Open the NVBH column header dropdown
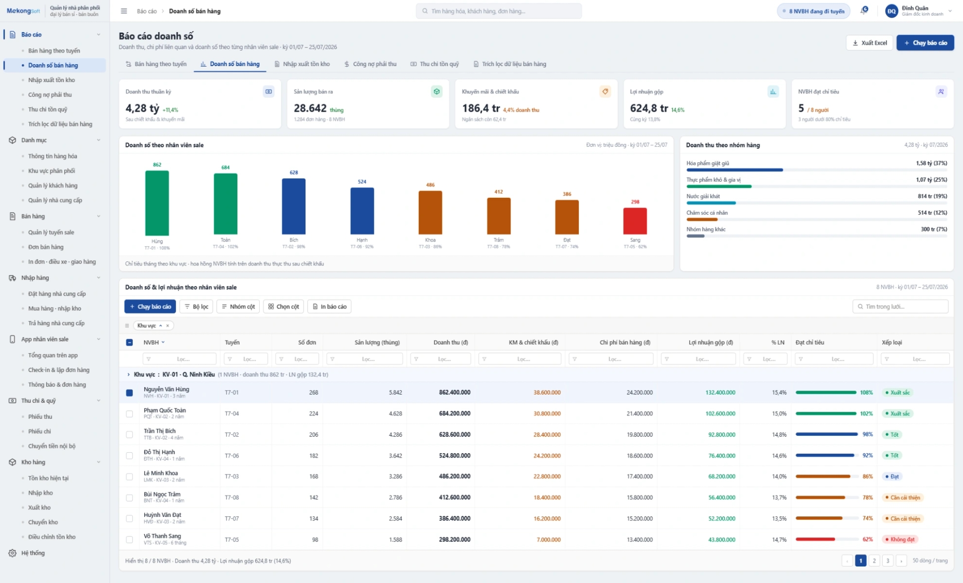 163,343
